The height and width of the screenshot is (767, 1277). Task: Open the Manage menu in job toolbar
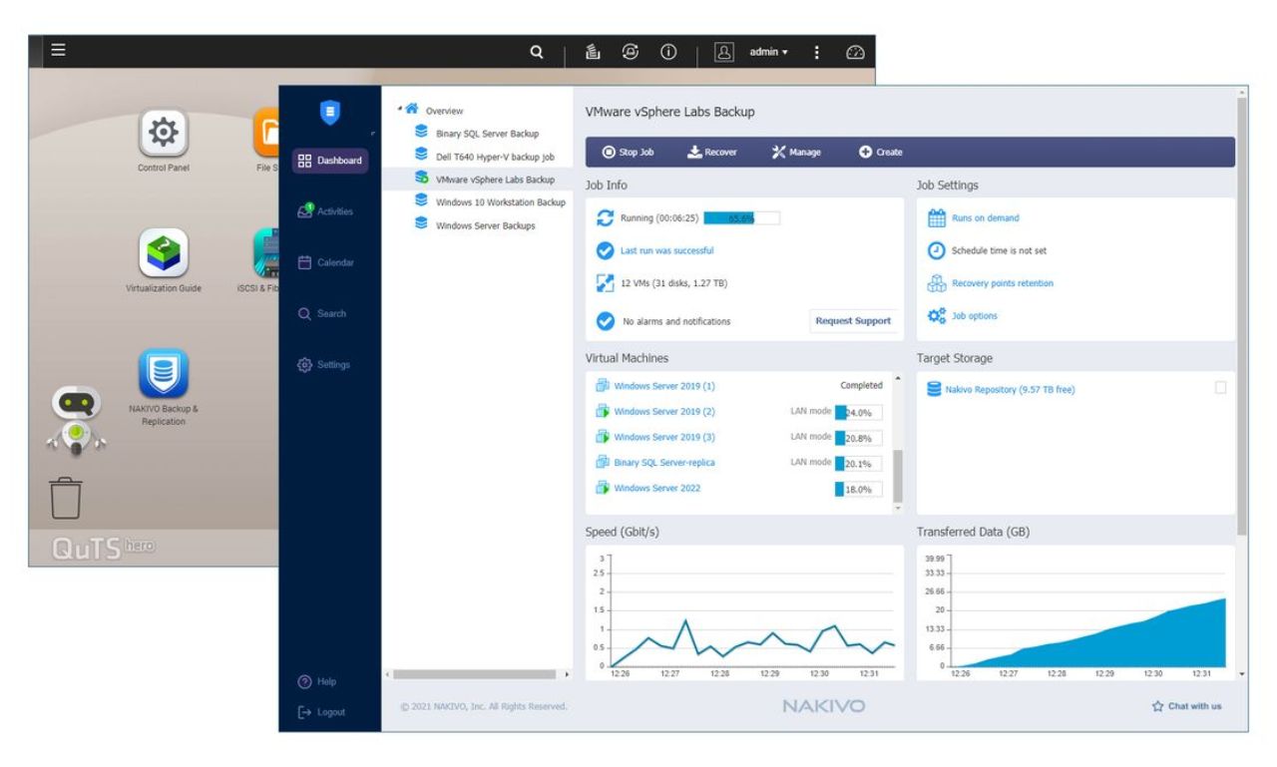[796, 152]
